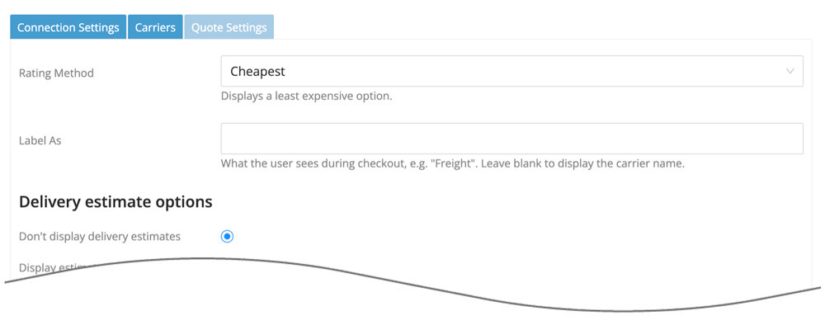Focus the Label As text field
The image size is (825, 330).
tap(511, 139)
